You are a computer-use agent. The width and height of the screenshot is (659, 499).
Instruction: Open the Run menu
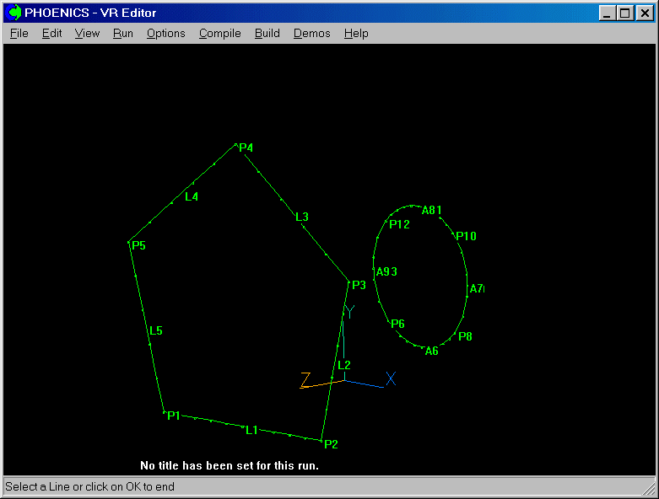pyautogui.click(x=122, y=33)
